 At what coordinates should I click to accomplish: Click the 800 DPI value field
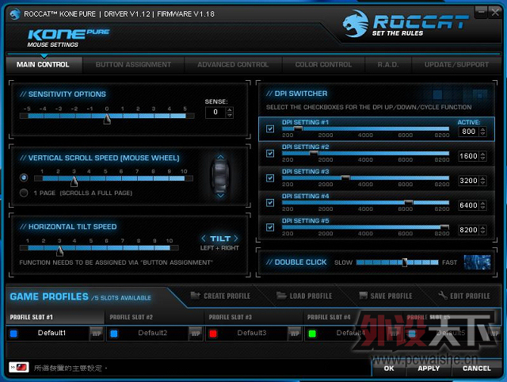click(469, 132)
